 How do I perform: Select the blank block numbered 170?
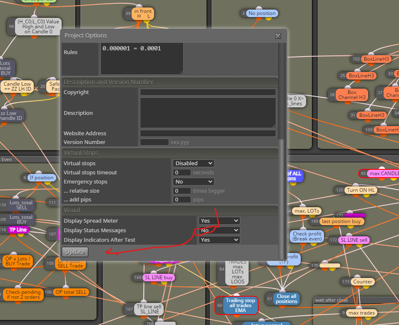click(x=330, y=265)
